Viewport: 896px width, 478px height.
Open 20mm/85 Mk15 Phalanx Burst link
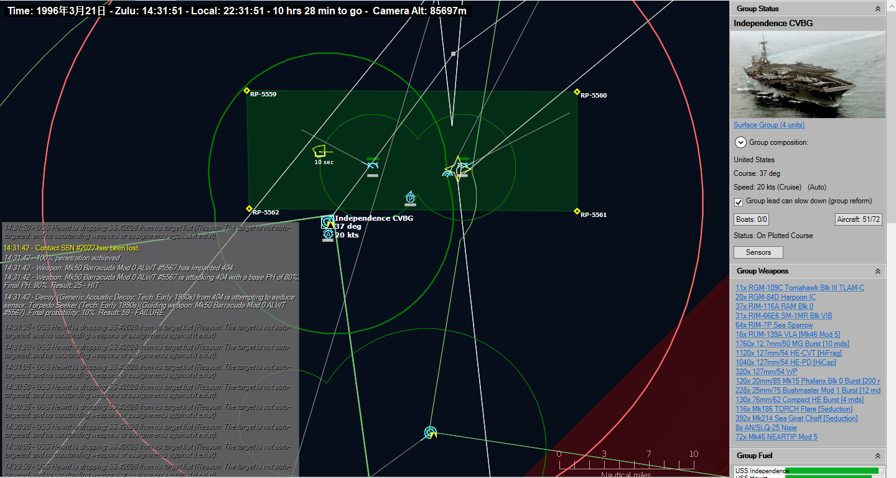tap(808, 381)
